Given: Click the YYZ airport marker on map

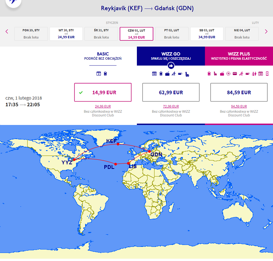Looking at the screenshot, I should click(74, 159).
